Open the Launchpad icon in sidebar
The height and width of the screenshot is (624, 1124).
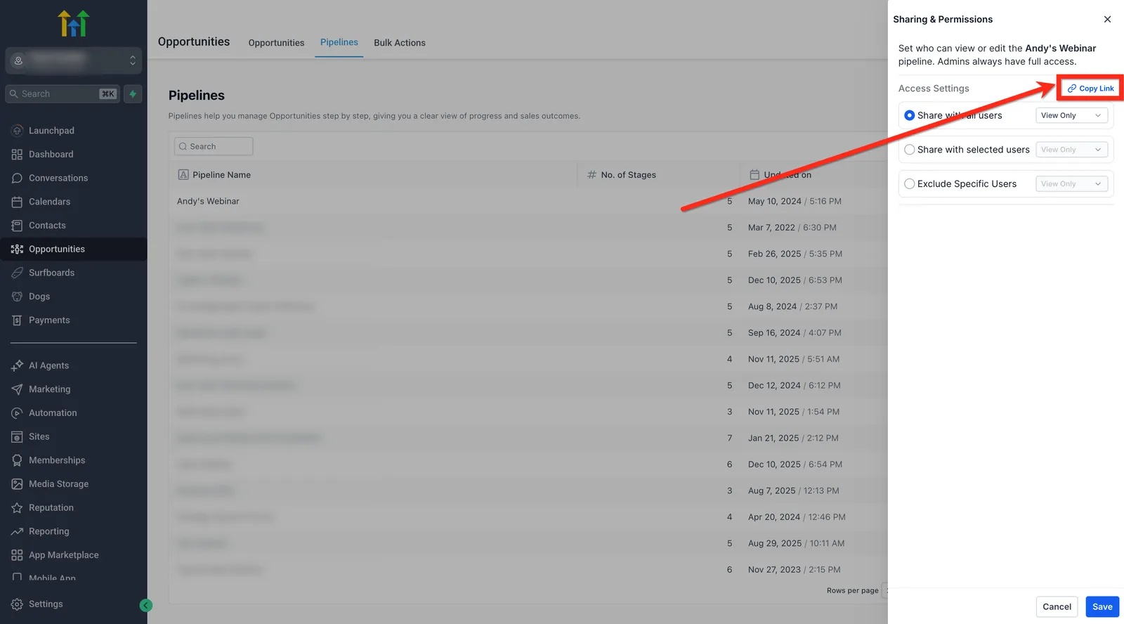coord(17,131)
